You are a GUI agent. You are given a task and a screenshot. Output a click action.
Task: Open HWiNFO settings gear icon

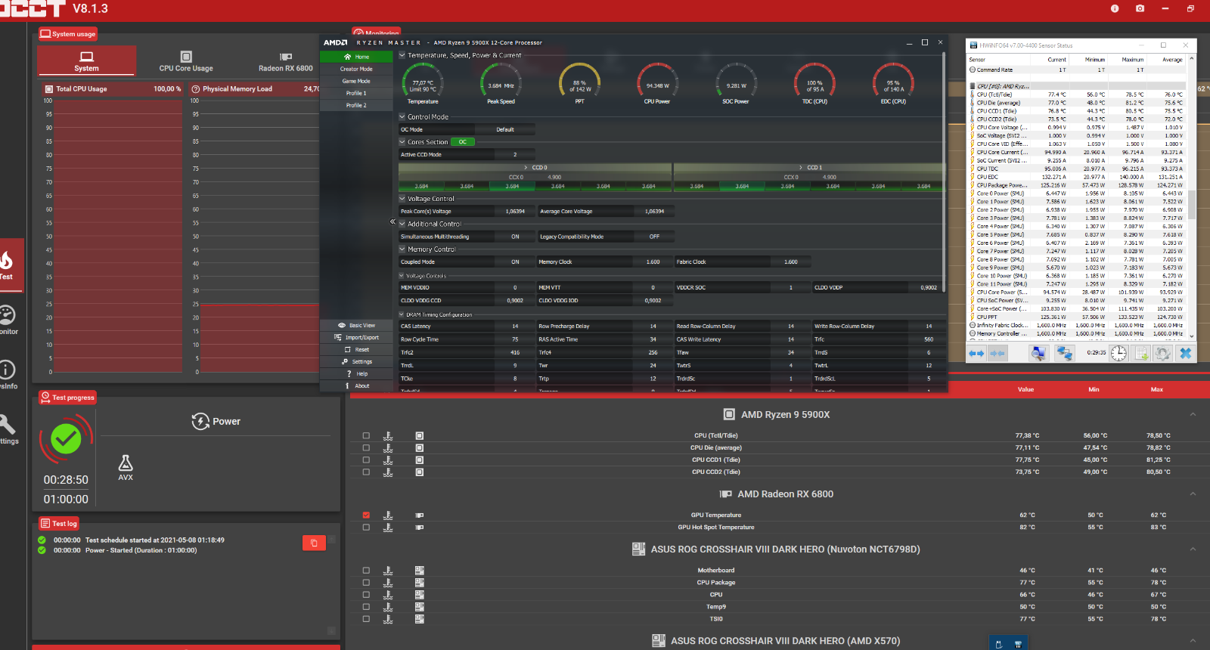(1162, 353)
